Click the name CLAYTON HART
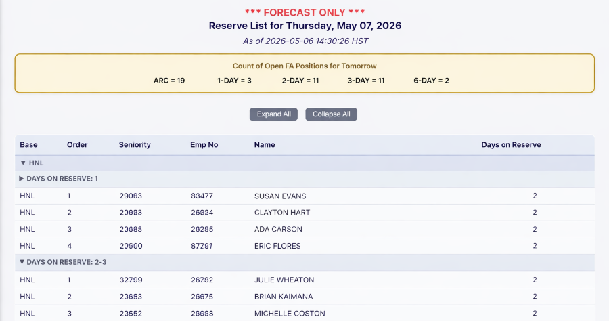 (282, 213)
